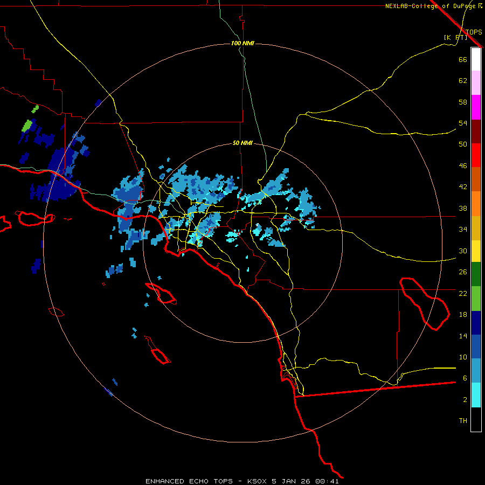
Task: Click the magenta swatch between 58 and 54
Action: (x=476, y=107)
